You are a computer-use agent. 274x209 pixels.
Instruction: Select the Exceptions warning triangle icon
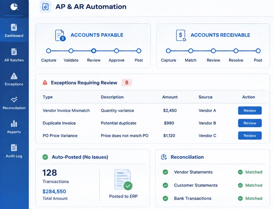14,76
